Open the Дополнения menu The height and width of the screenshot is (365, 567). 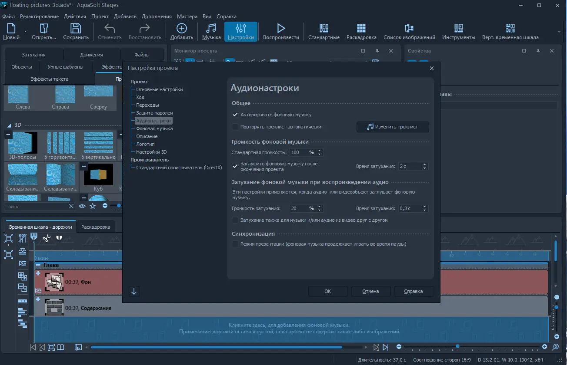(x=157, y=16)
